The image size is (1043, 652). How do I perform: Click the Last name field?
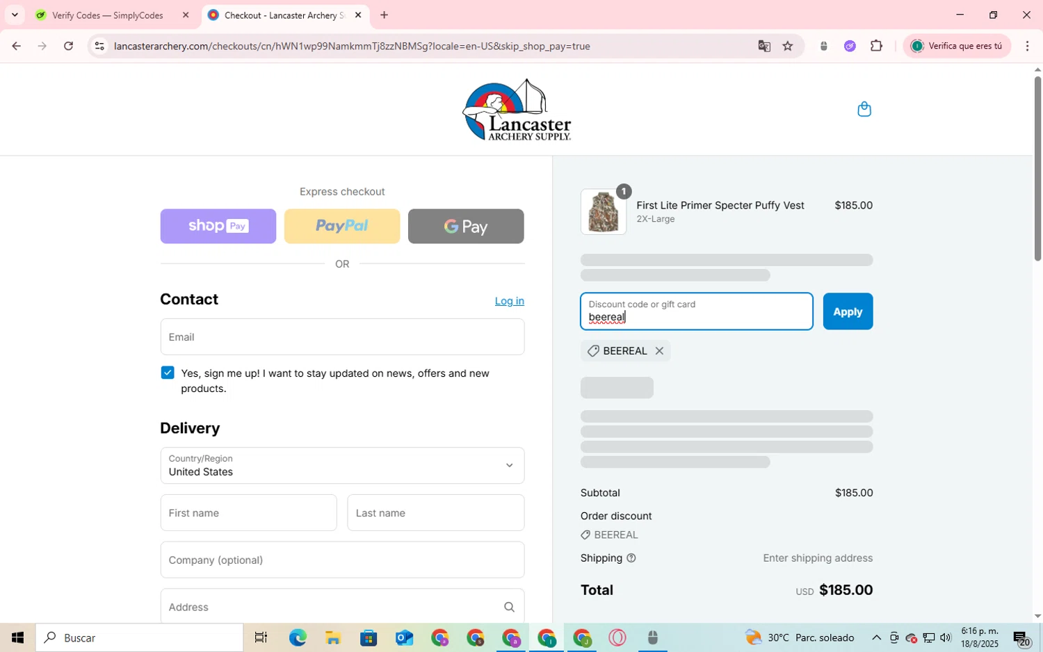point(435,512)
